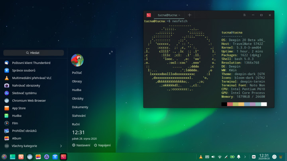
Task: Open onscreen keyboard dock icon
Action: click(x=254, y=157)
